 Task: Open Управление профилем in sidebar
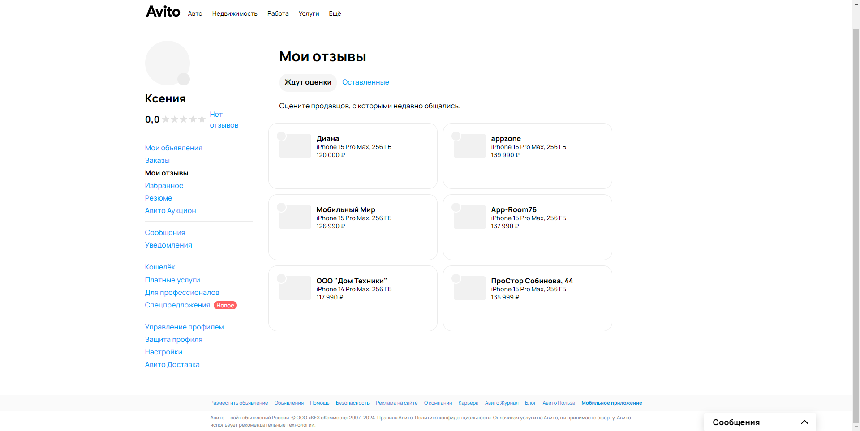[x=184, y=327]
